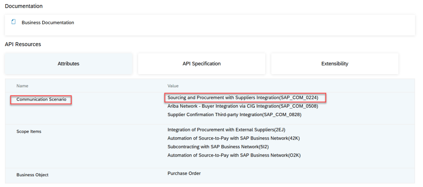Click the Documentation section heading

pyautogui.click(x=24, y=6)
